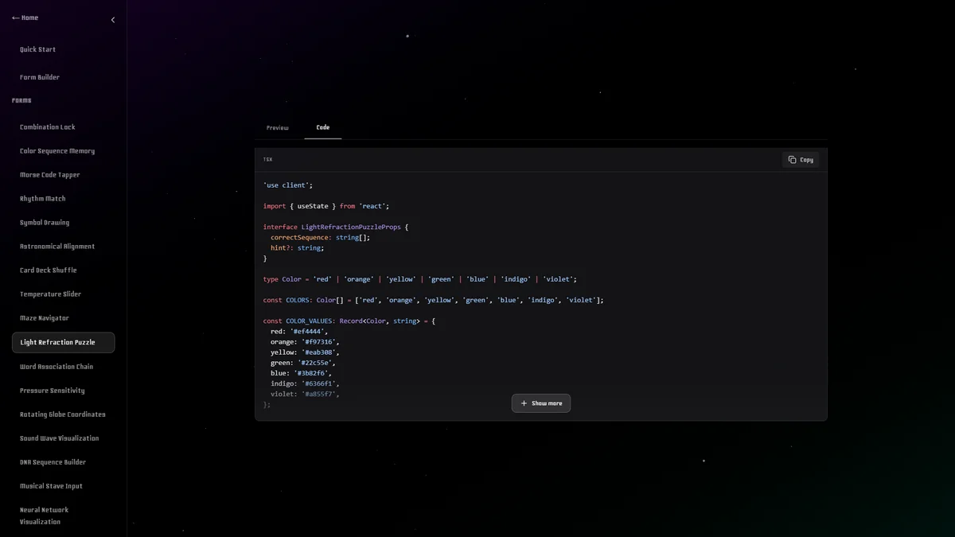Click the Show more button

pos(541,403)
